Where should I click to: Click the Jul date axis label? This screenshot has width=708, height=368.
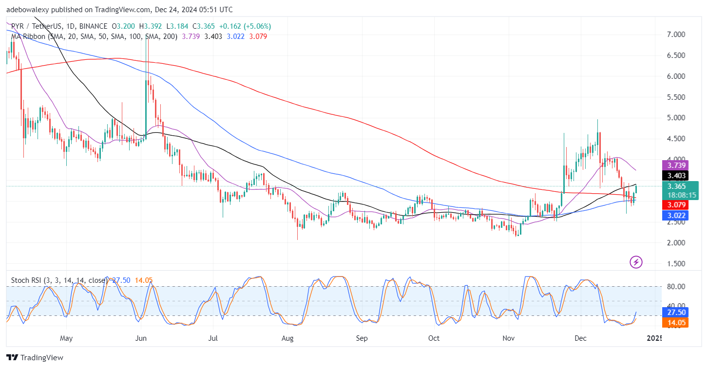coord(212,338)
